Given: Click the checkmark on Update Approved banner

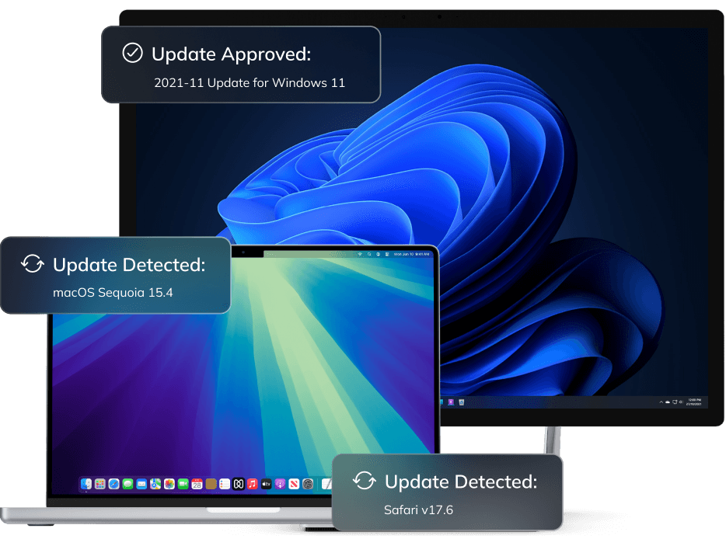Looking at the screenshot, I should (x=132, y=53).
